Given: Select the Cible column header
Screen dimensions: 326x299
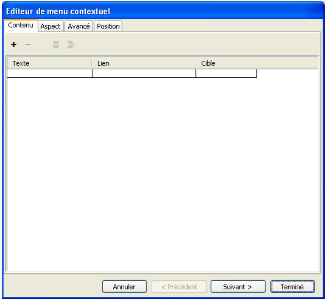Looking at the screenshot, I should pos(226,63).
